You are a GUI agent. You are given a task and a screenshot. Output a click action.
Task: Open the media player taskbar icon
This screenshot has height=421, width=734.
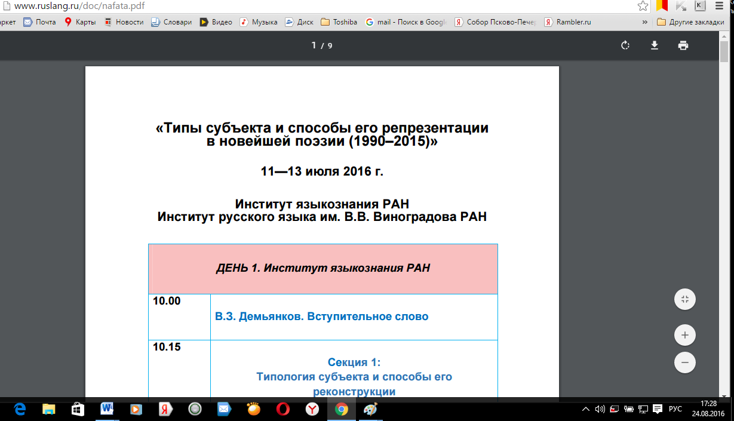(x=137, y=409)
